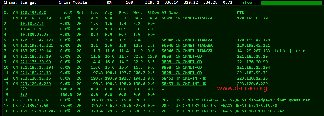
Task: Open underlined IP link 221.183.25.194 in hop 10
Action: point(36,67)
